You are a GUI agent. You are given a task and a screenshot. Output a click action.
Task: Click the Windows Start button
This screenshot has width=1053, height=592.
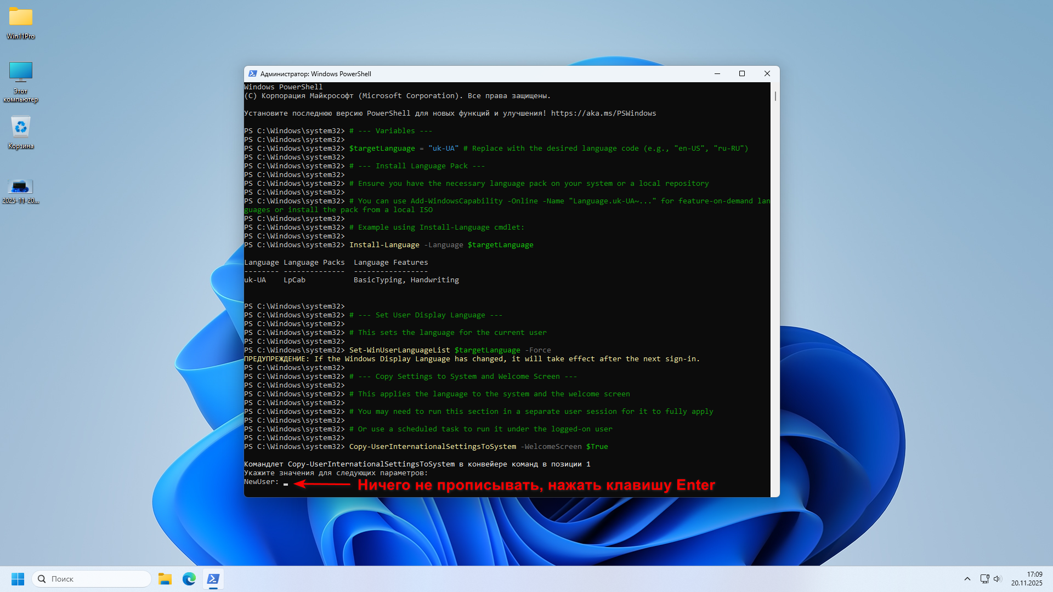[x=18, y=579]
